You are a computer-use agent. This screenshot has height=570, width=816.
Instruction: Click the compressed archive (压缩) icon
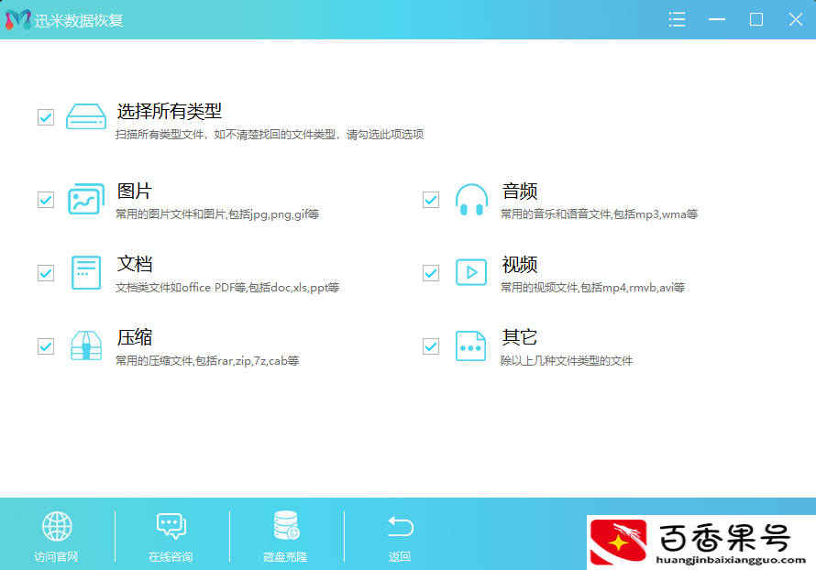(x=86, y=345)
